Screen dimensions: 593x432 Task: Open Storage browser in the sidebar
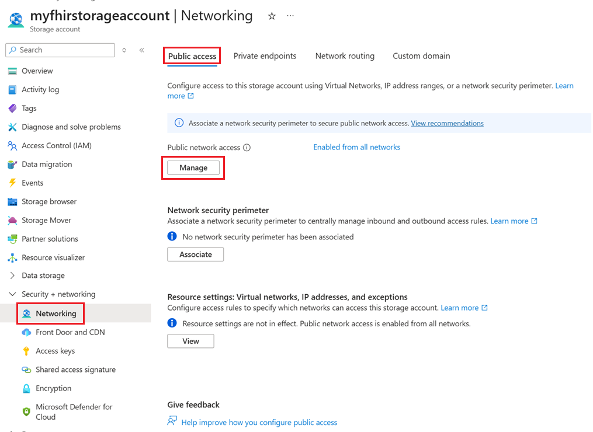click(x=49, y=202)
